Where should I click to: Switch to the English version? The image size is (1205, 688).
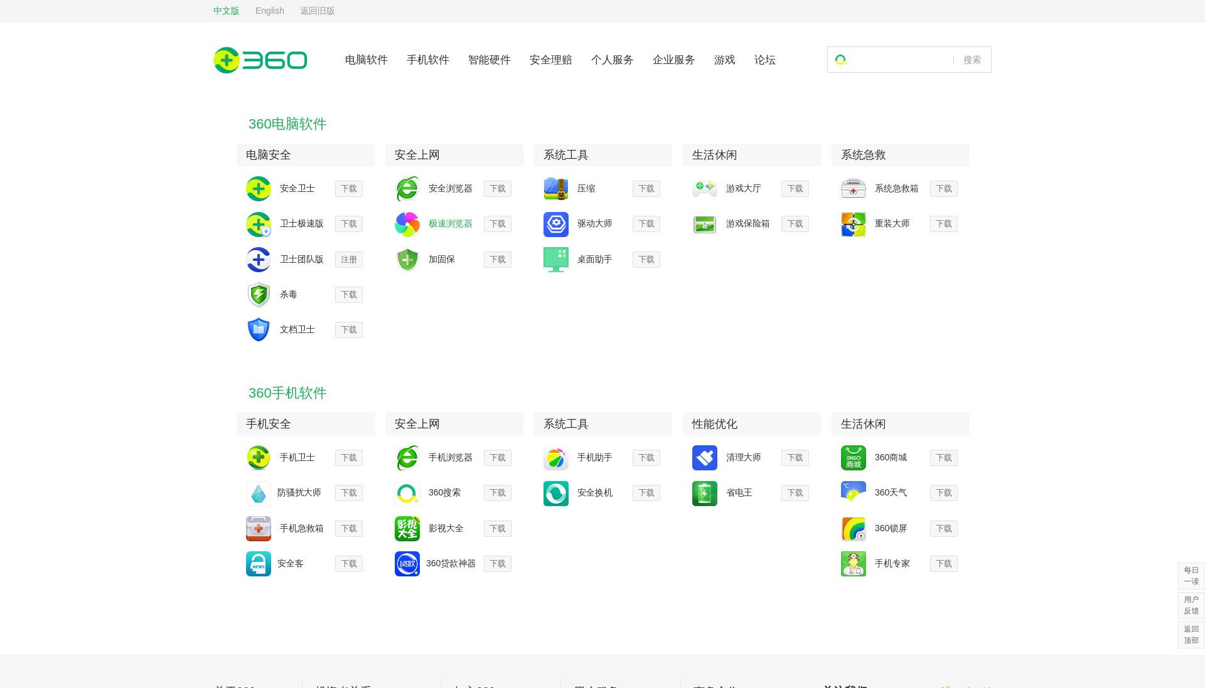click(x=270, y=11)
